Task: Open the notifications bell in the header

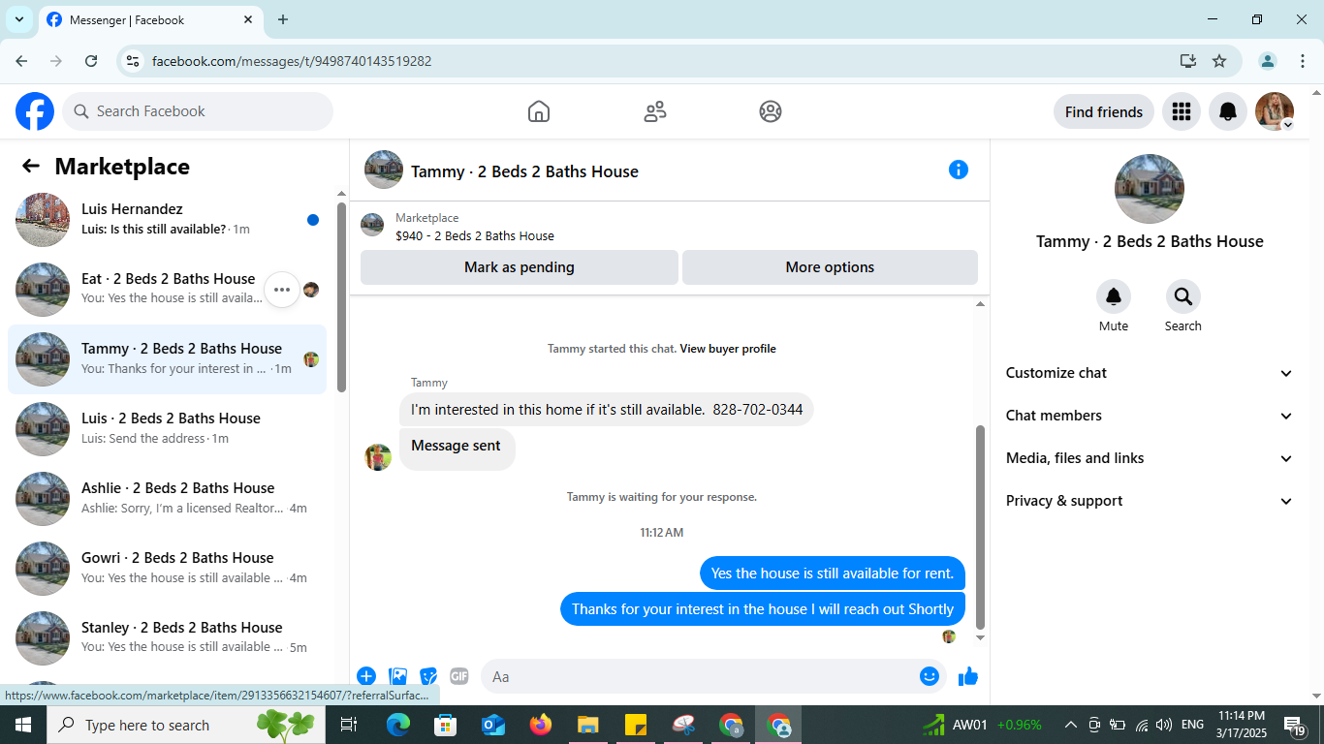Action: (x=1228, y=111)
